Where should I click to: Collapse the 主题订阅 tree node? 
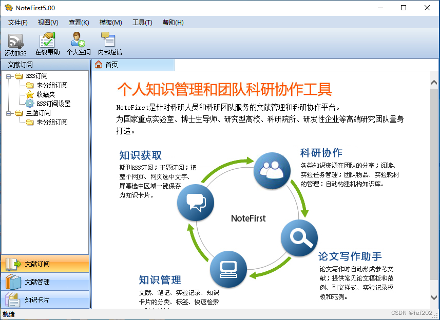tap(9, 113)
